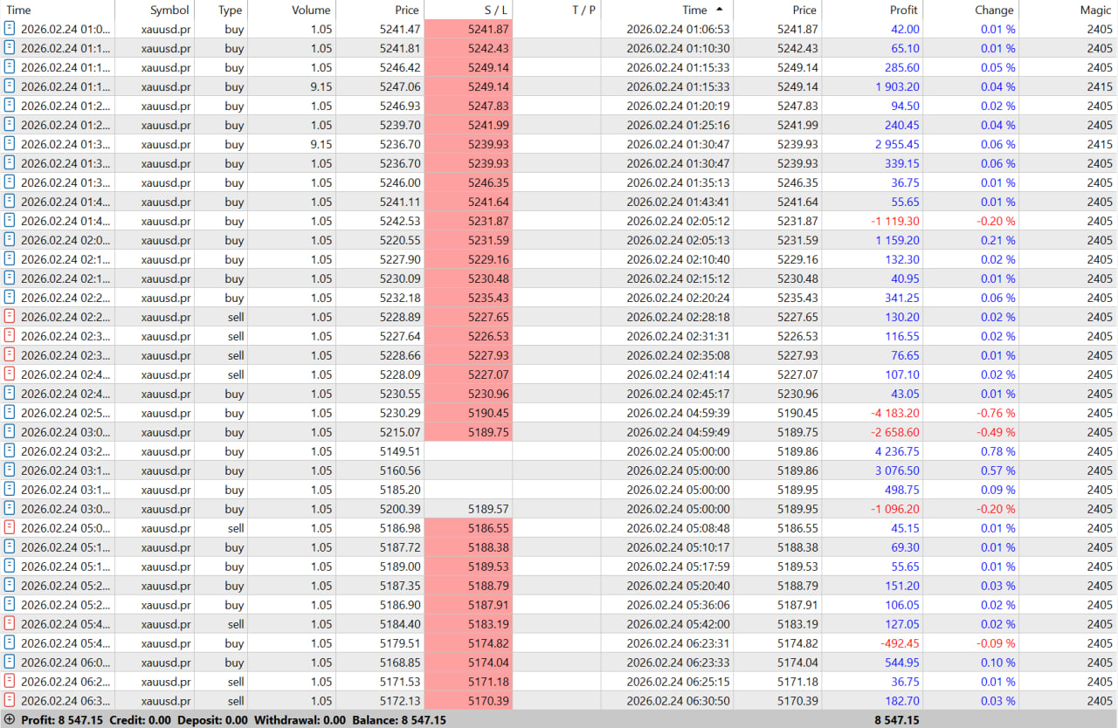This screenshot has height=728, width=1118.
Task: Click profit value 498.75
Action: click(902, 490)
